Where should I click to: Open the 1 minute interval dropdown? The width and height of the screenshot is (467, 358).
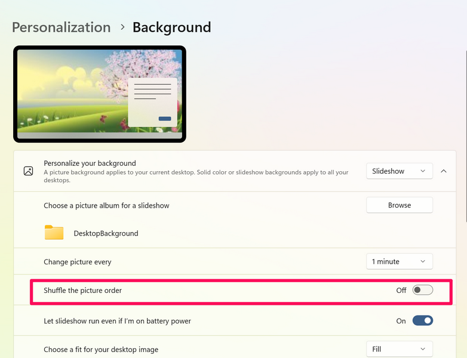[x=399, y=261]
